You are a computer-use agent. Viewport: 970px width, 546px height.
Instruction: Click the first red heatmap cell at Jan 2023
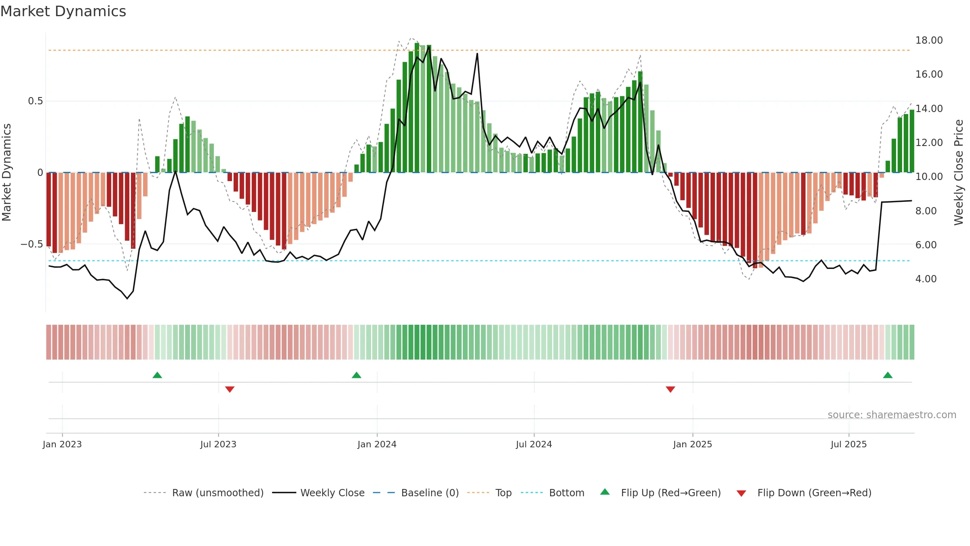tap(48, 342)
